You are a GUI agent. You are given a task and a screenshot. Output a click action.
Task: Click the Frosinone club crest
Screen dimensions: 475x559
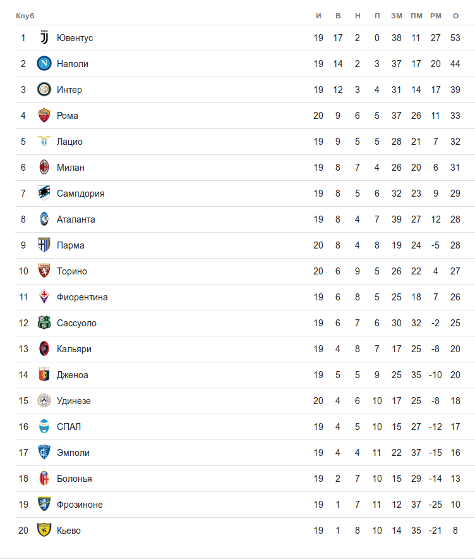tap(44, 505)
